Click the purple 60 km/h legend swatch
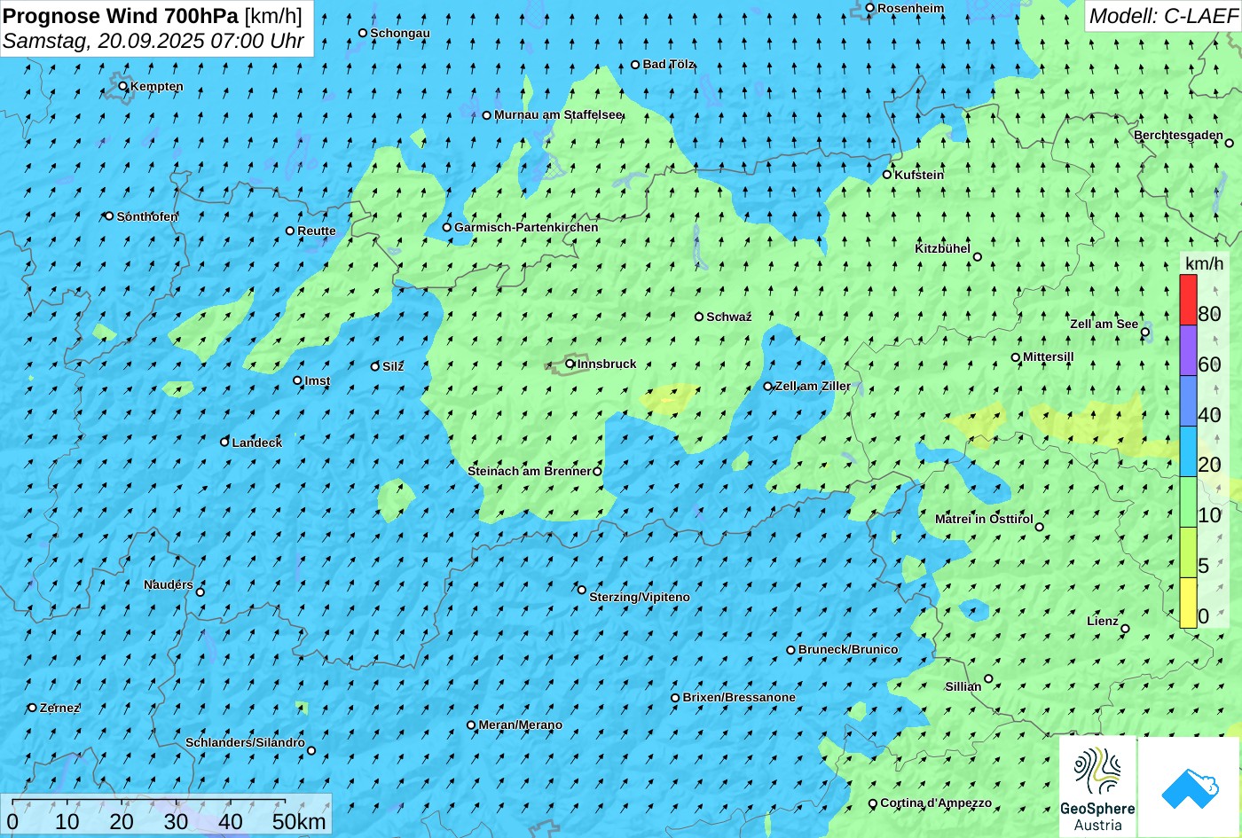Screen dimensions: 1242x838 point(1188,351)
